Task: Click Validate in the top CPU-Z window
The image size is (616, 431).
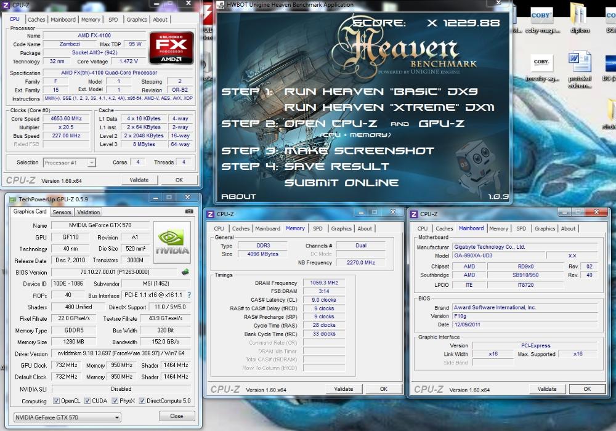Action: pos(139,180)
